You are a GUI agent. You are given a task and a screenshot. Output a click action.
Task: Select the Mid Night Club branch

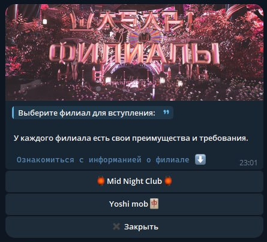coord(134,181)
